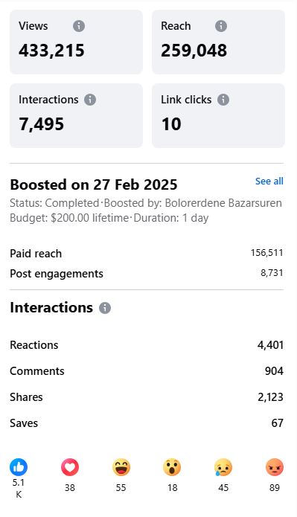This screenshot has height=517, width=297.
Task: Click the Views 433,215 card
Action: point(76,42)
